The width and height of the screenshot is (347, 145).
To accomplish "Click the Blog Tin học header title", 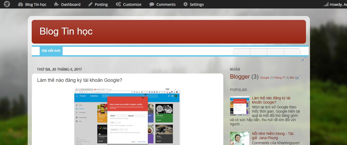I will pyautogui.click(x=66, y=31).
